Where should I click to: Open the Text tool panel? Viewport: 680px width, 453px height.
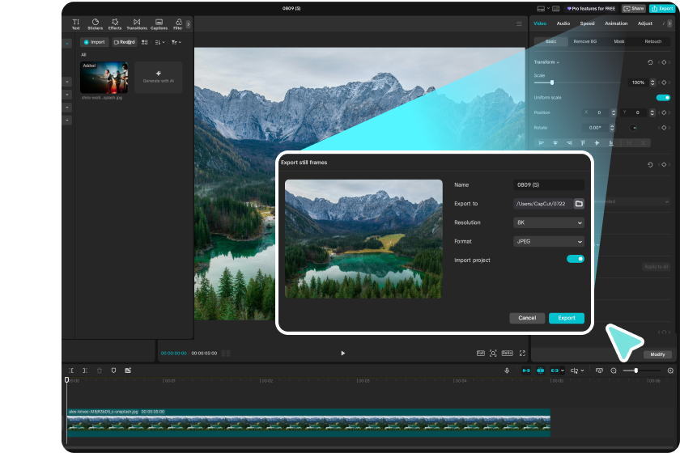pyautogui.click(x=76, y=23)
